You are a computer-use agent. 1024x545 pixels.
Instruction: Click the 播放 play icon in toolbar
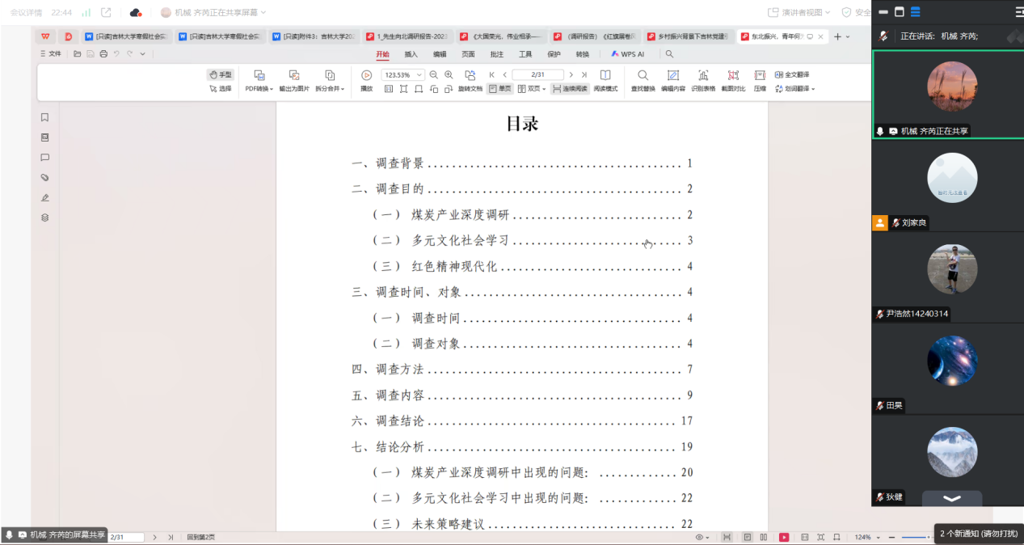(x=366, y=75)
